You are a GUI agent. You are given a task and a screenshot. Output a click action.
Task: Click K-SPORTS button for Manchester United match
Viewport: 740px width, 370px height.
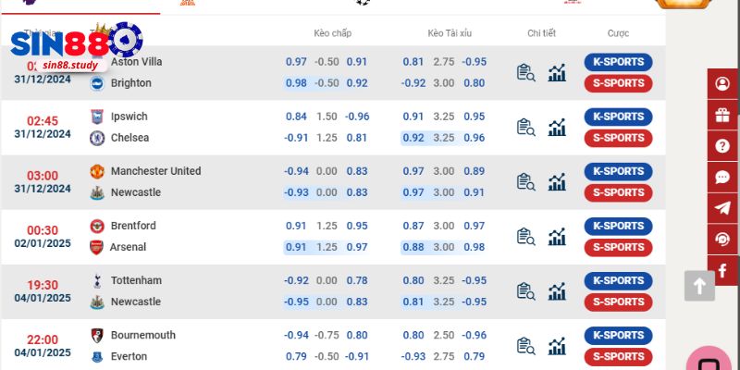pyautogui.click(x=618, y=172)
